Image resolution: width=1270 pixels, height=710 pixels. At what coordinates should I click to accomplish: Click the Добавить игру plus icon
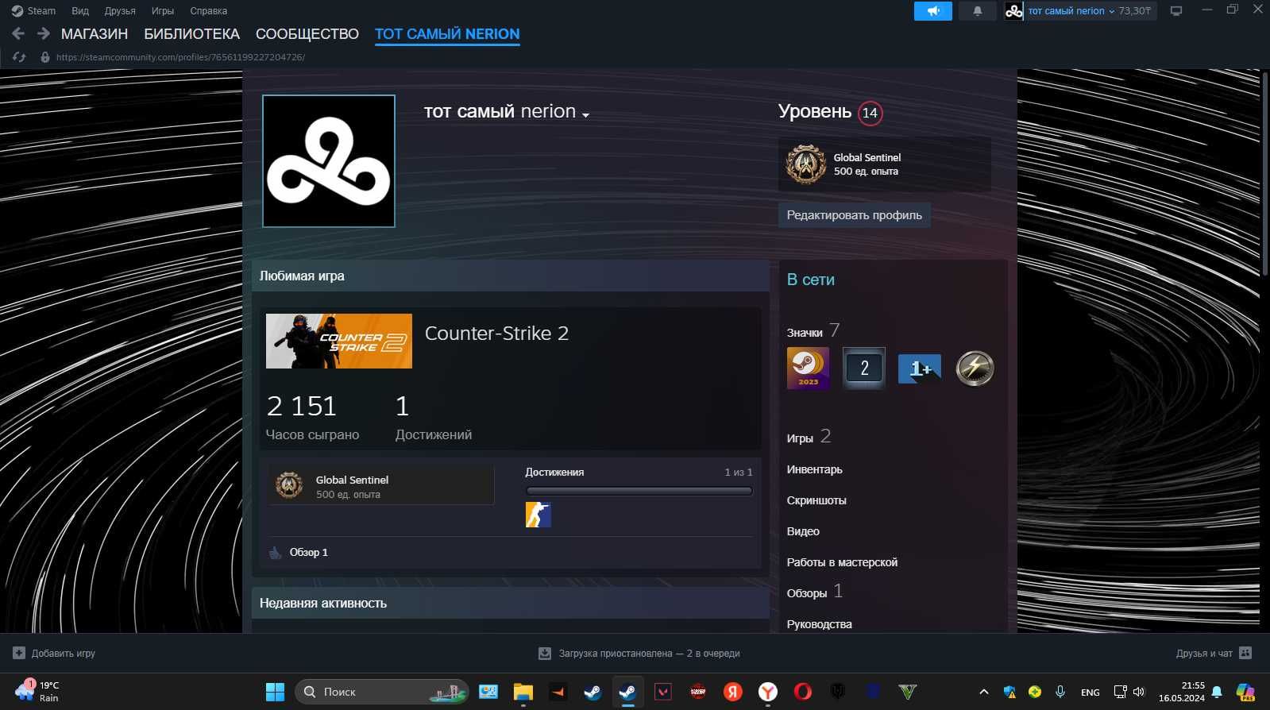(19, 653)
